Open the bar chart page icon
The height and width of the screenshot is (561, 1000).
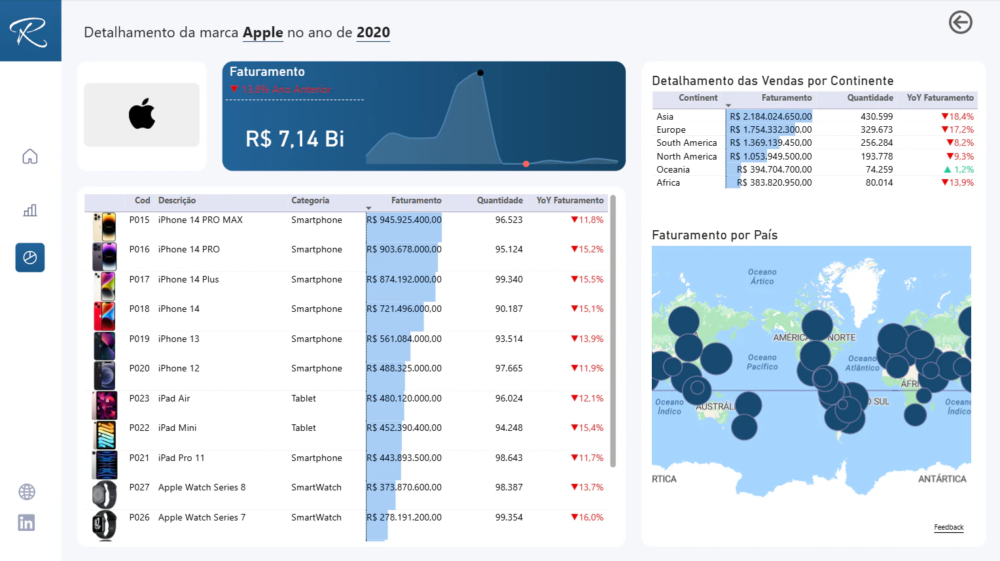tap(30, 210)
